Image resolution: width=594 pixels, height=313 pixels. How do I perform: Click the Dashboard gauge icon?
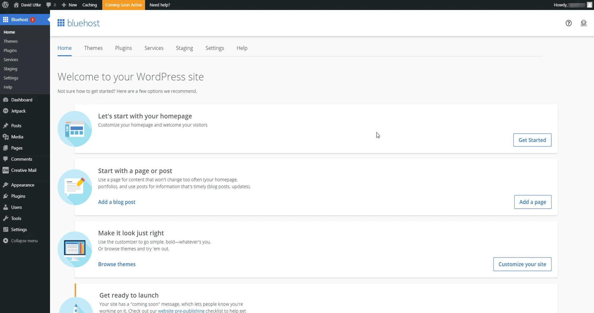[6, 100]
